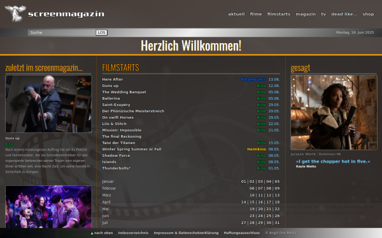Open Winter Spring Summer or Fall entry

click(x=132, y=149)
